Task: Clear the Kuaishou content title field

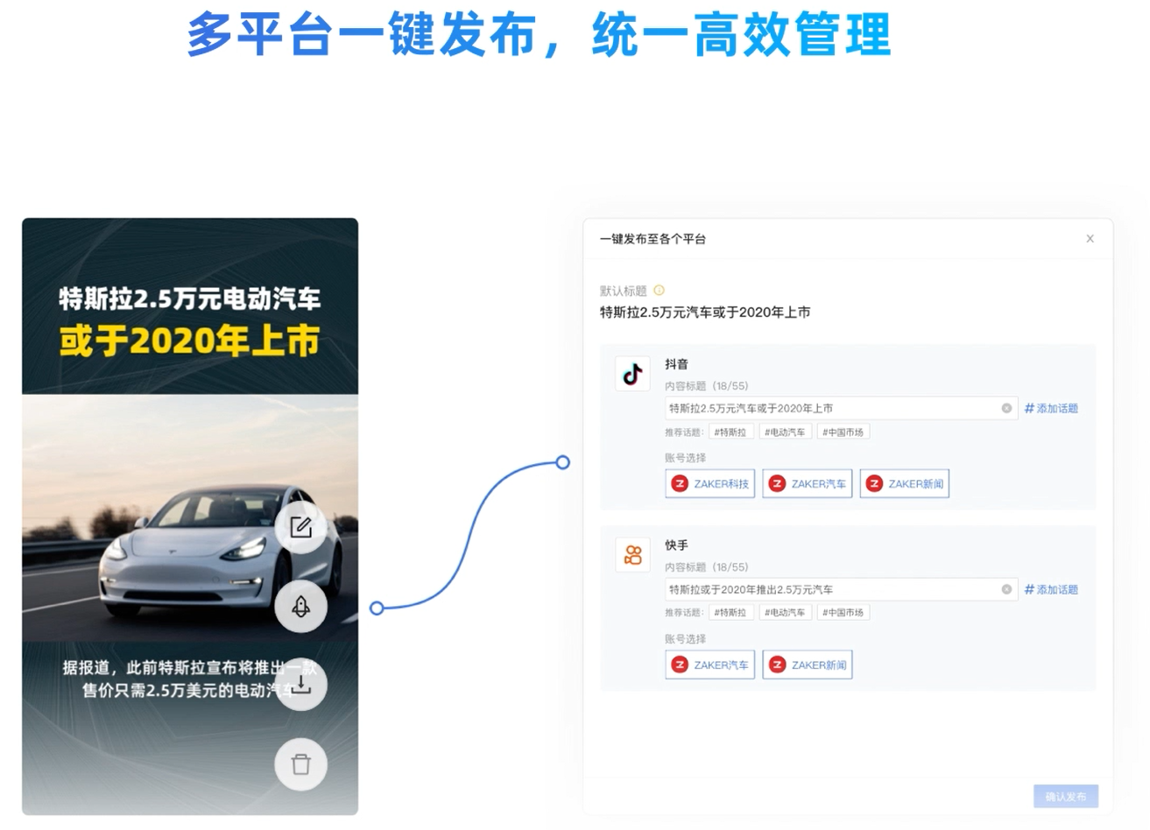Action: pos(1006,589)
